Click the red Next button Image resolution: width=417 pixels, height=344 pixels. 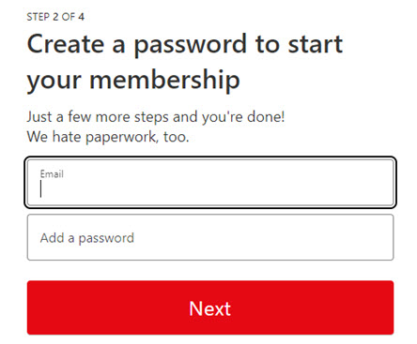pyautogui.click(x=210, y=307)
